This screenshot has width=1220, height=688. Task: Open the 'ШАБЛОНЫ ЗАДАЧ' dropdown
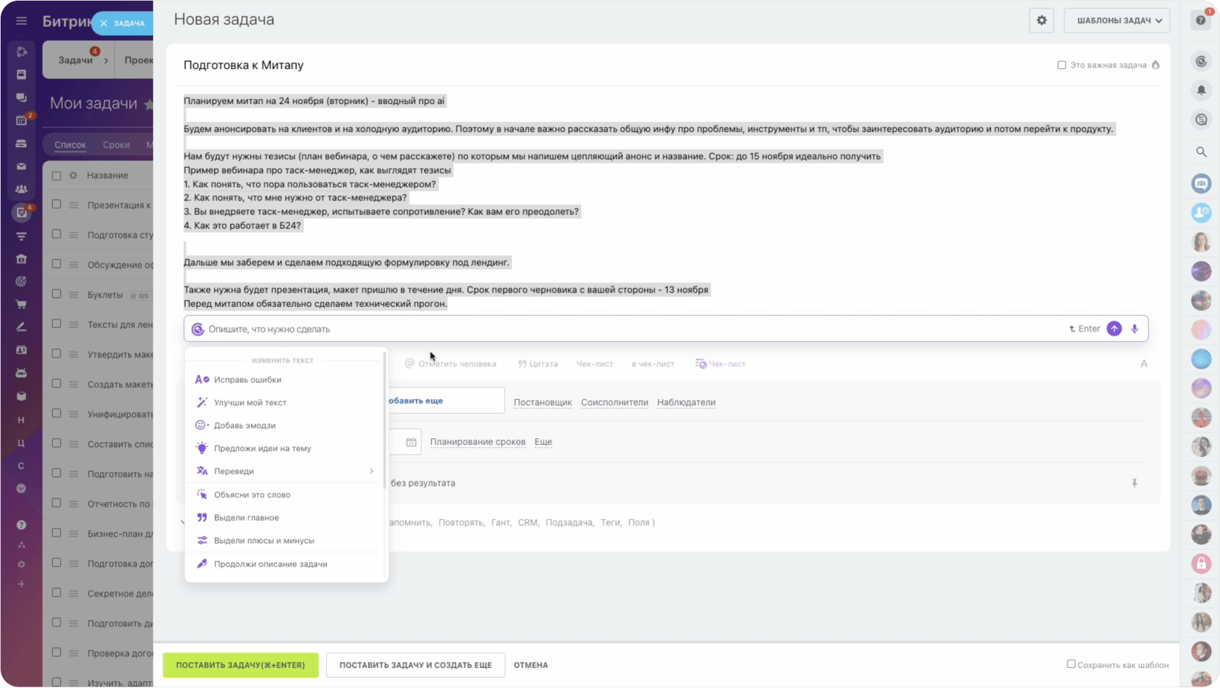(1117, 20)
